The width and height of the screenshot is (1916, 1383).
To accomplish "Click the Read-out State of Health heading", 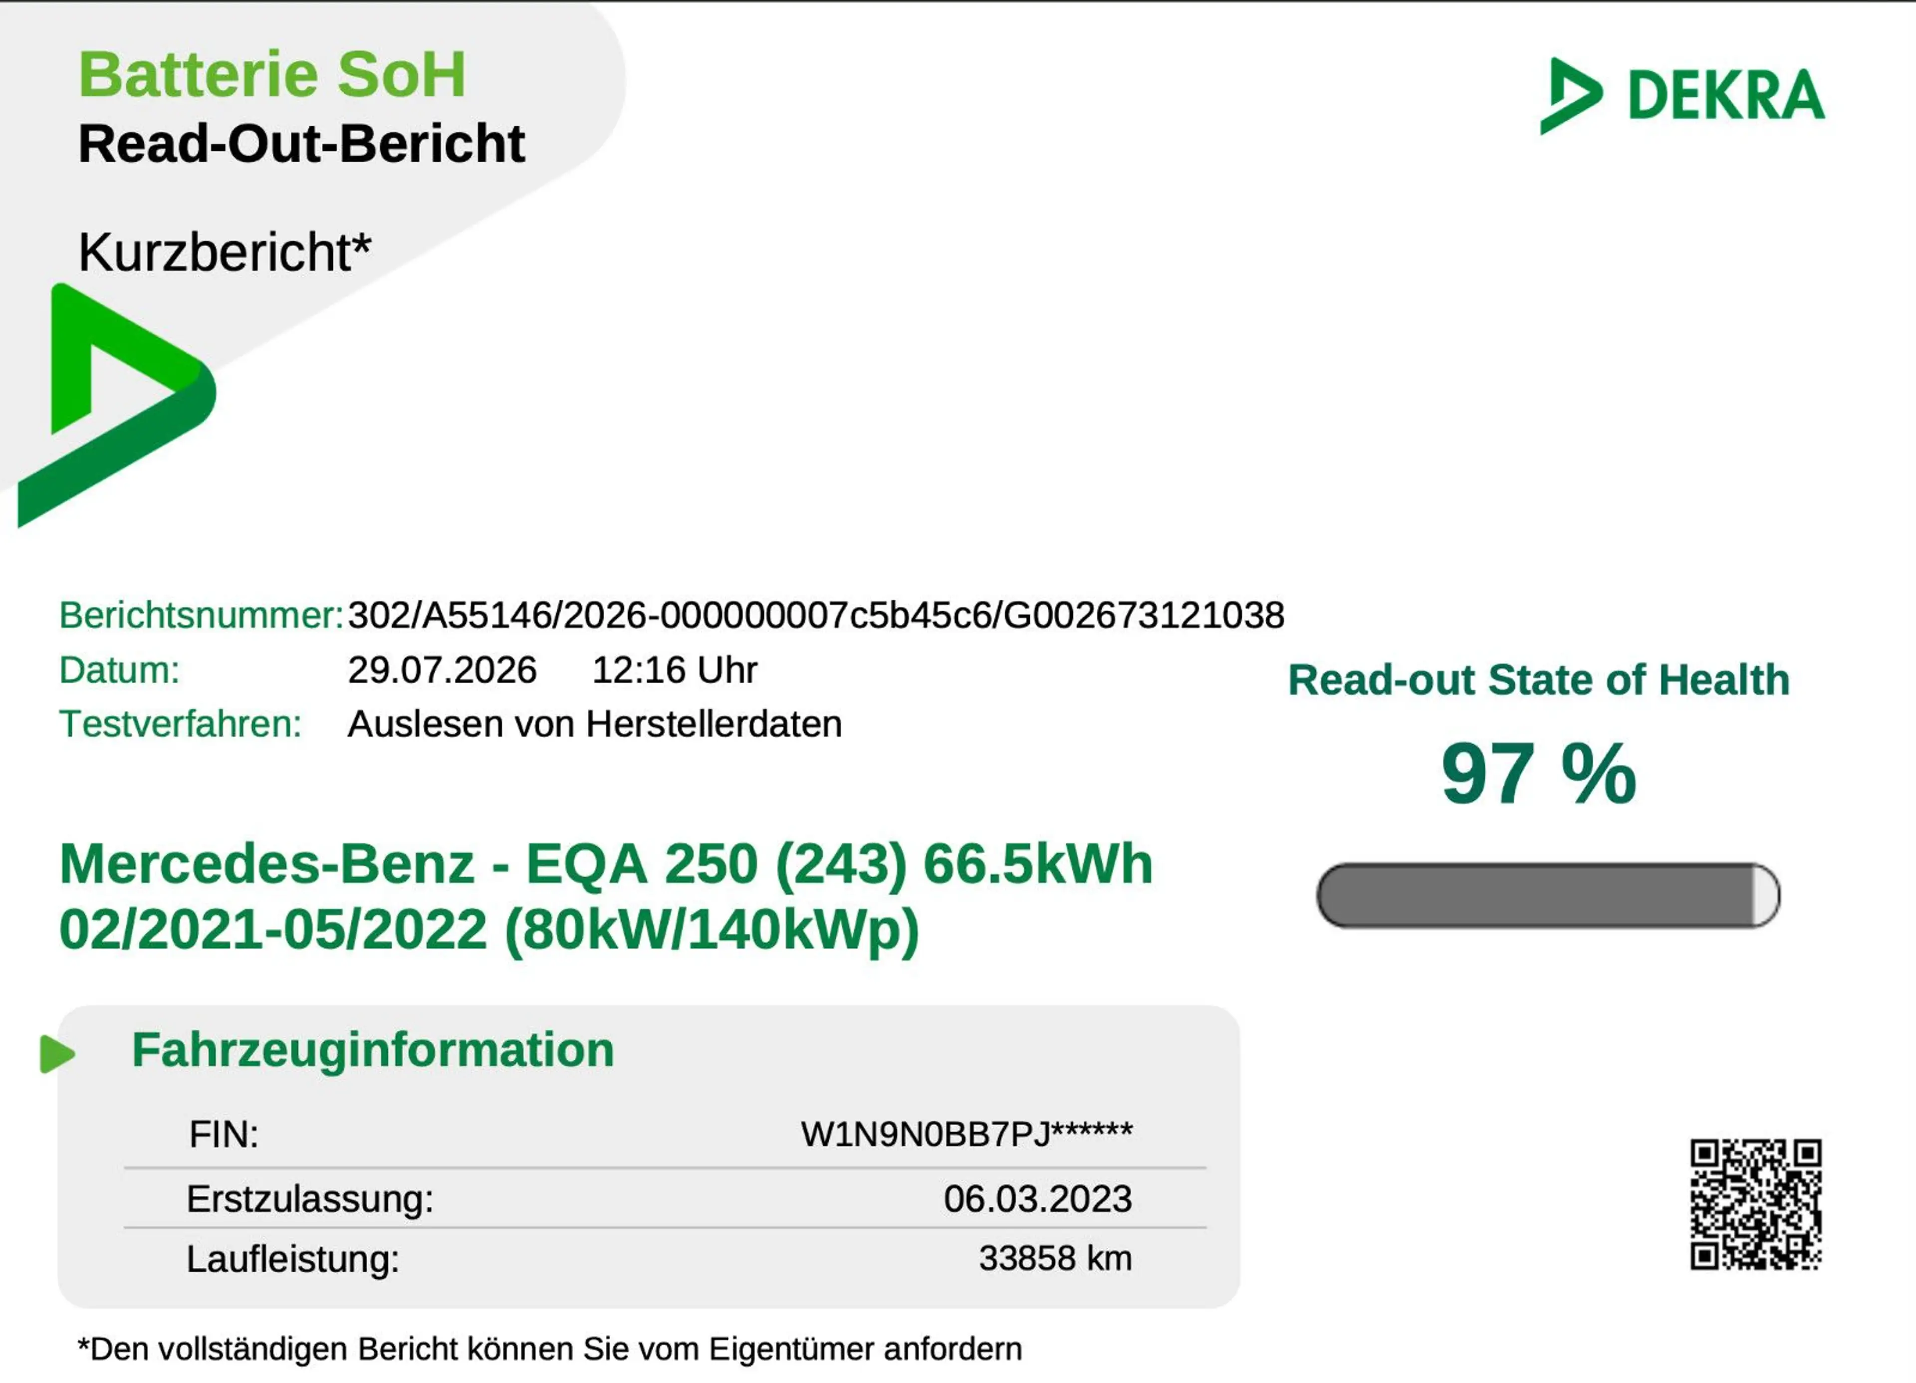I will 1538,680.
